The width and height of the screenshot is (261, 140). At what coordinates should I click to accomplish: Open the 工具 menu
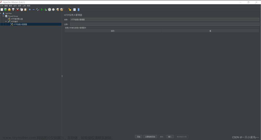[24, 6]
